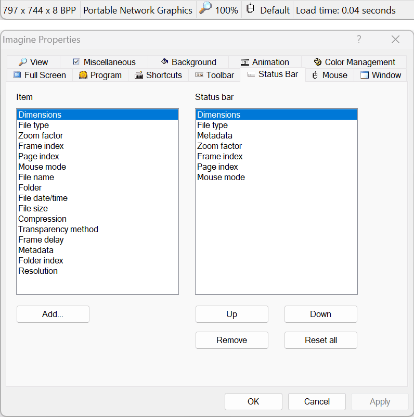This screenshot has height=417, width=414.
Task: Click the Toolbar tab icon
Action: tap(199, 75)
